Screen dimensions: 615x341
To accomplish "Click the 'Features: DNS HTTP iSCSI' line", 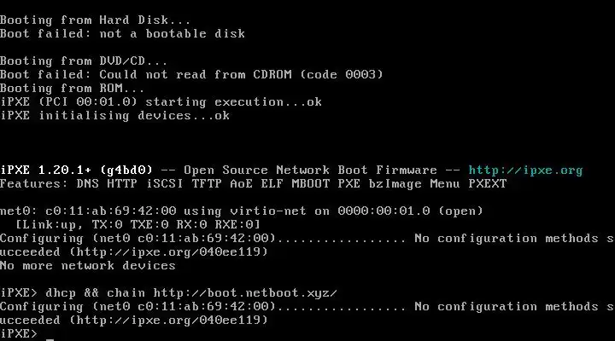I will coord(254,184).
